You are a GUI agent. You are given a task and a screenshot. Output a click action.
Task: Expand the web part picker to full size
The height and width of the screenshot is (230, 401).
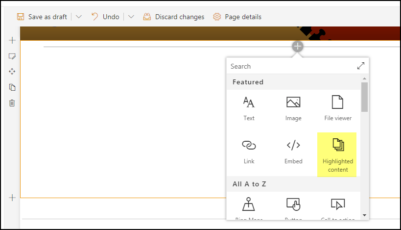click(360, 66)
